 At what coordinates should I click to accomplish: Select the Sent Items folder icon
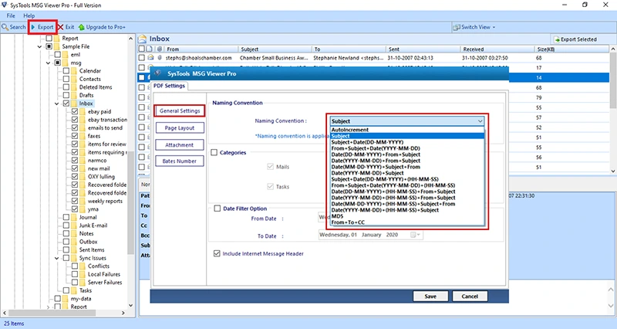click(x=74, y=249)
